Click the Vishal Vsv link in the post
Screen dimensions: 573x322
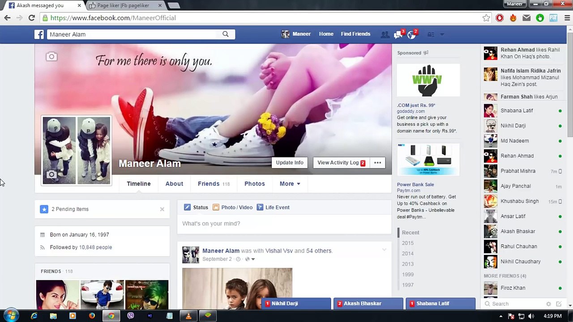click(279, 251)
